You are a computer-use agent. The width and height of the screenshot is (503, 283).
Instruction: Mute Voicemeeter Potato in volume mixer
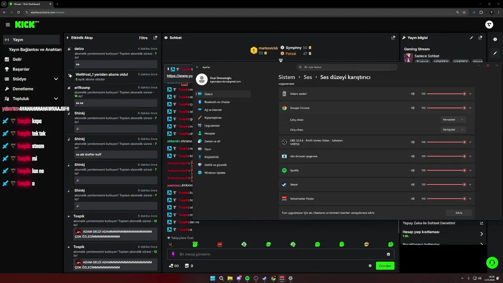413,198
